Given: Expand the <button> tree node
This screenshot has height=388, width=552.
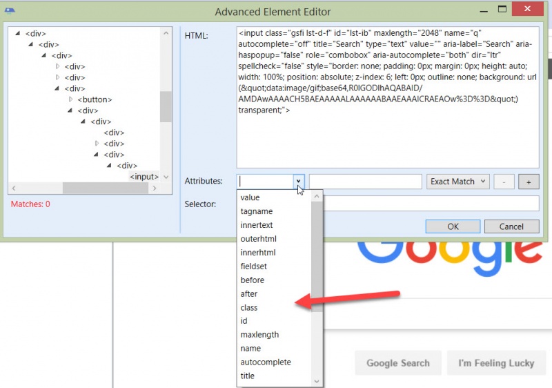Looking at the screenshot, I should click(71, 99).
